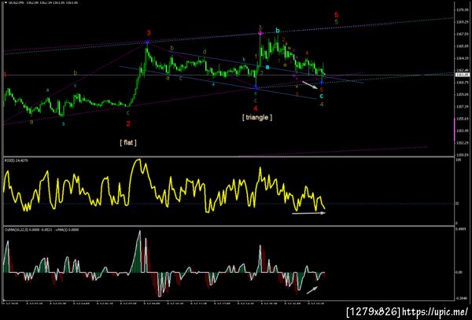This screenshot has height=320, width=472.
Task: Select the blue marker at the wave 3 peak
Action: tap(147, 42)
